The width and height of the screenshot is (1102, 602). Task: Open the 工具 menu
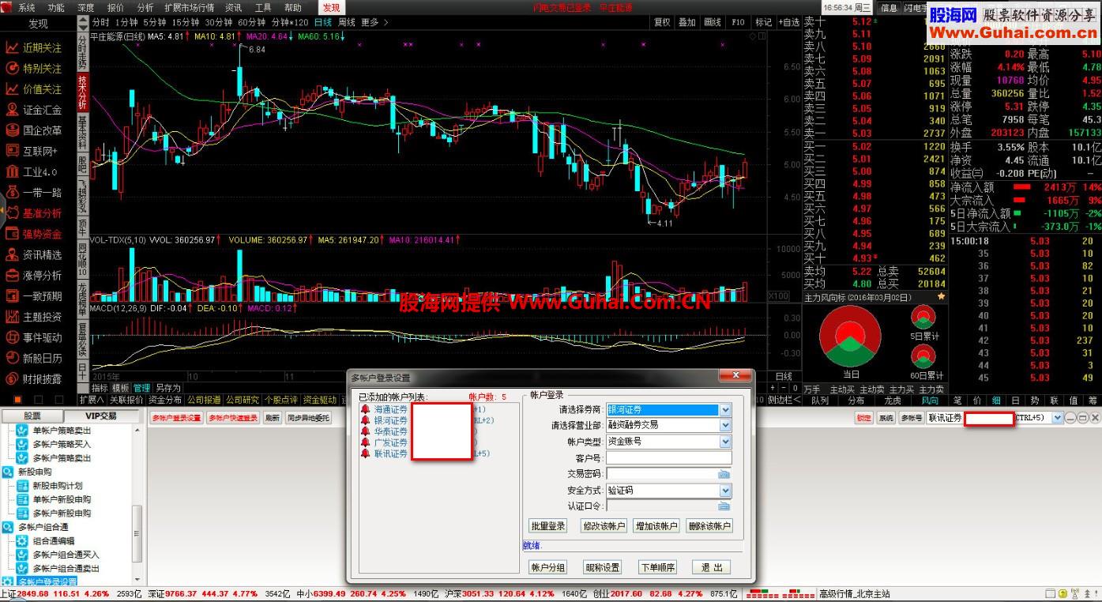(263, 7)
